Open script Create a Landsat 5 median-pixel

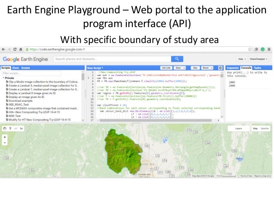tap(42, 86)
